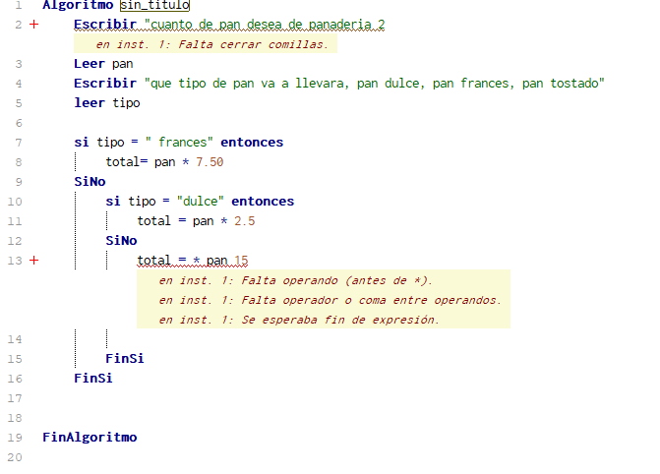The width and height of the screenshot is (660, 474).
Task: Click the SiNo keyword on line 9
Action: 90,182
